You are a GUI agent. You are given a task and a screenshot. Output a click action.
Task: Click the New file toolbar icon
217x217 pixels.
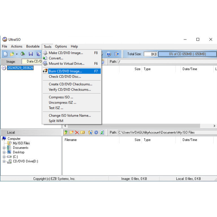coord(5,54)
